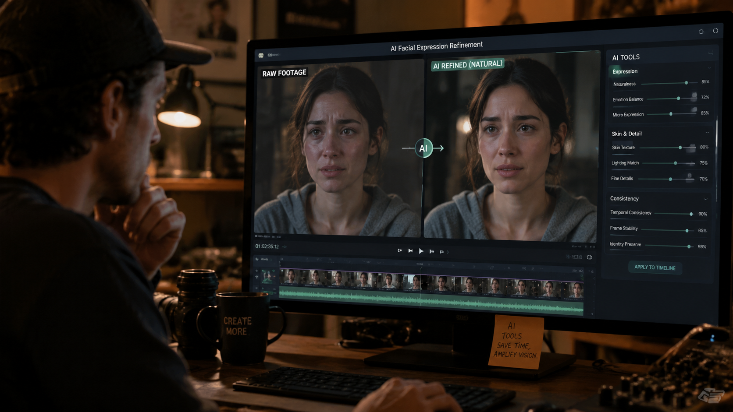Click the 72% Emotion Balance value
Image resolution: width=733 pixels, height=412 pixels.
click(x=705, y=97)
